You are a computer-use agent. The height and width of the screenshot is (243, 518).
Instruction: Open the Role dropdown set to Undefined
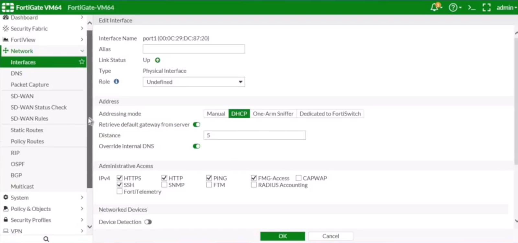click(194, 82)
